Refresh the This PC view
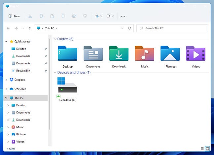The width and height of the screenshot is (214, 155). (129, 28)
